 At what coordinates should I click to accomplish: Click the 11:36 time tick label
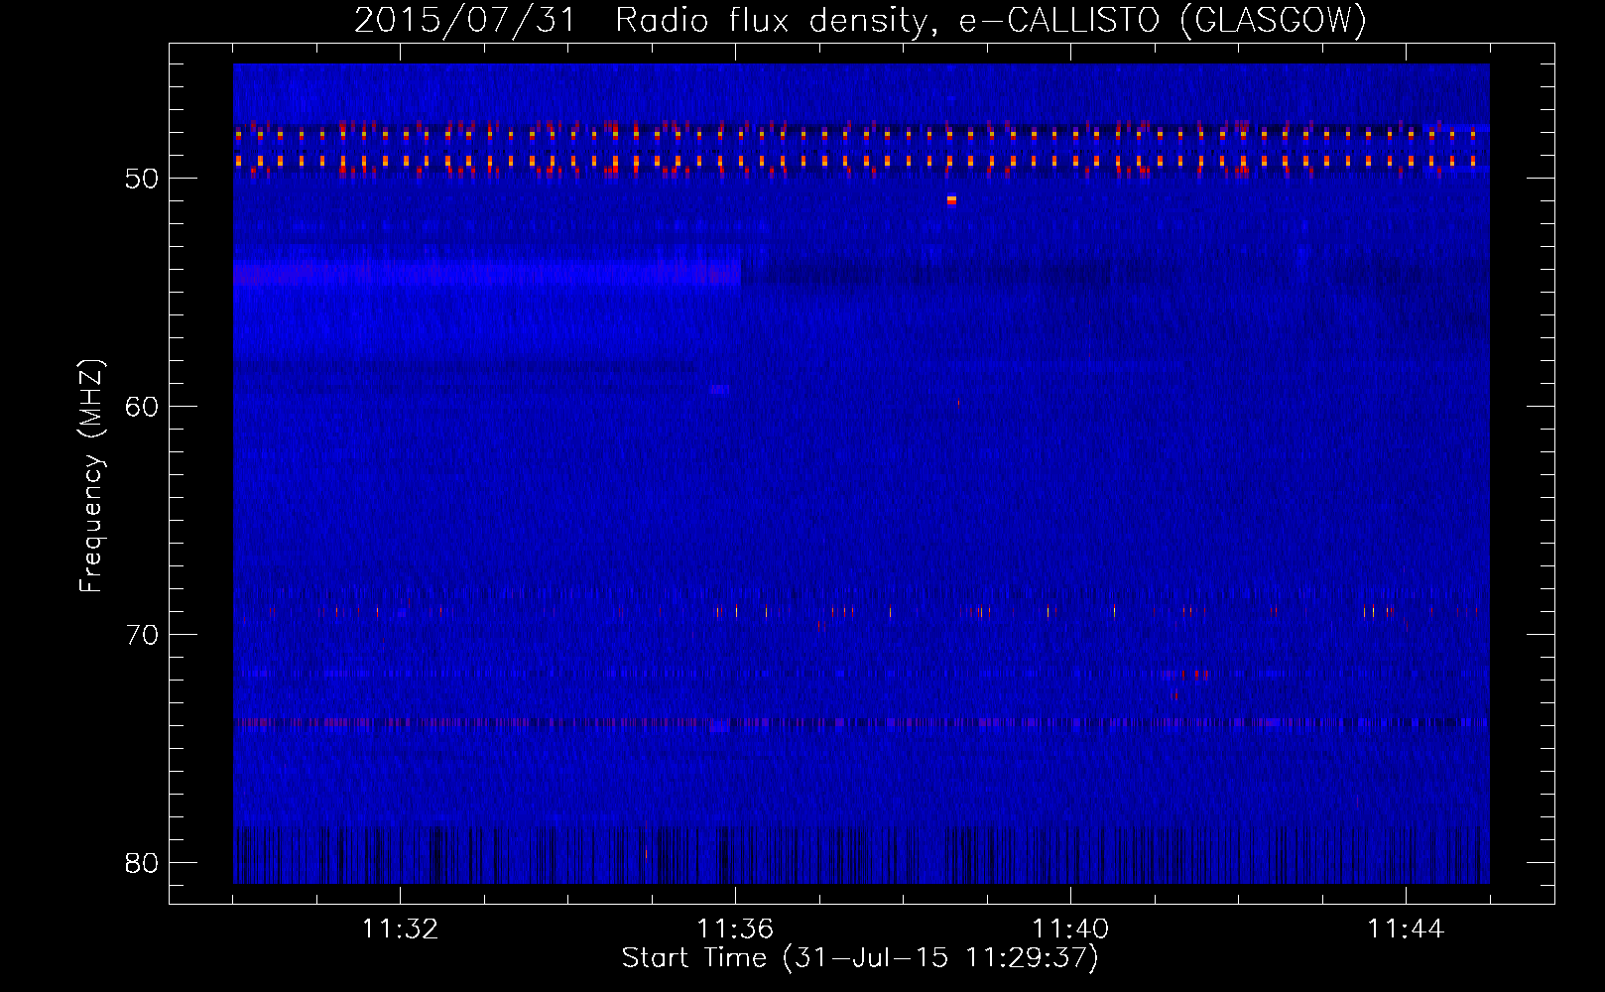click(735, 929)
